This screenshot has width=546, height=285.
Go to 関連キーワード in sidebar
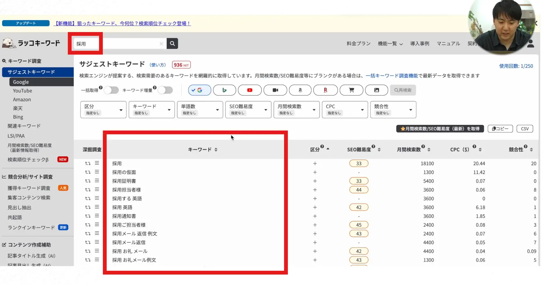point(24,126)
